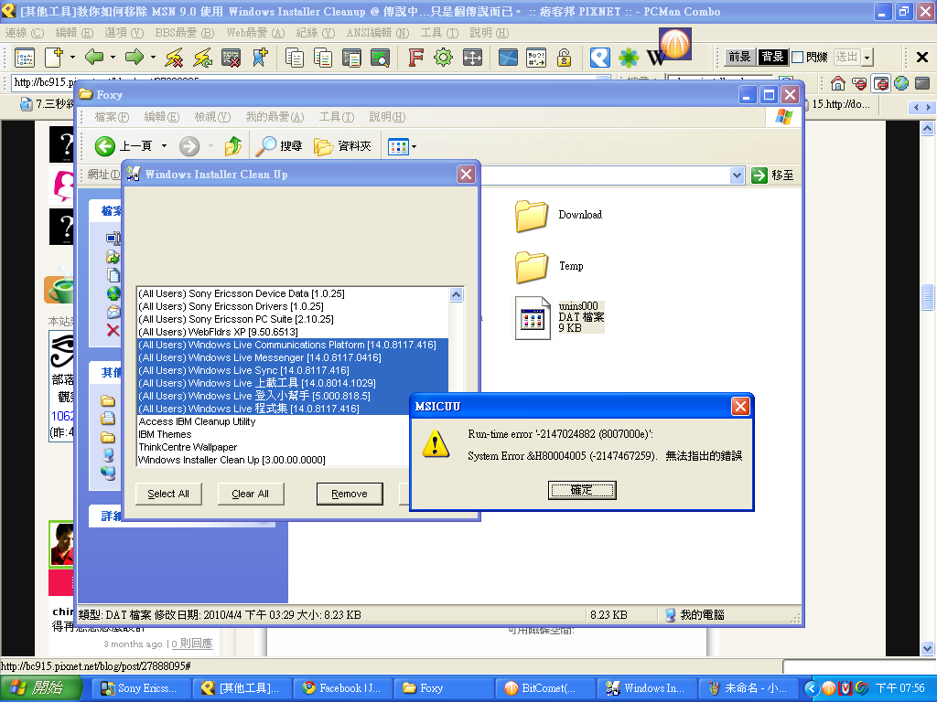This screenshot has width=937, height=702.
Task: Close the tab with the red X screen icon
Action: tap(232, 58)
